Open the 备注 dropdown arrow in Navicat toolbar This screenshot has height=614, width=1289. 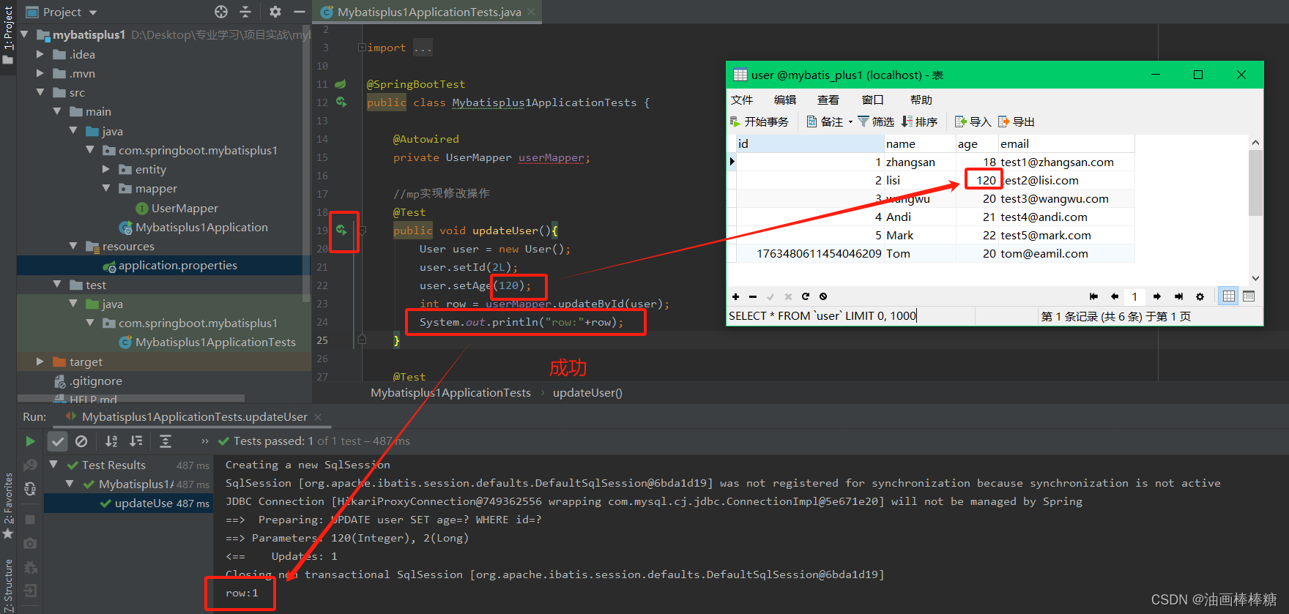coord(850,122)
